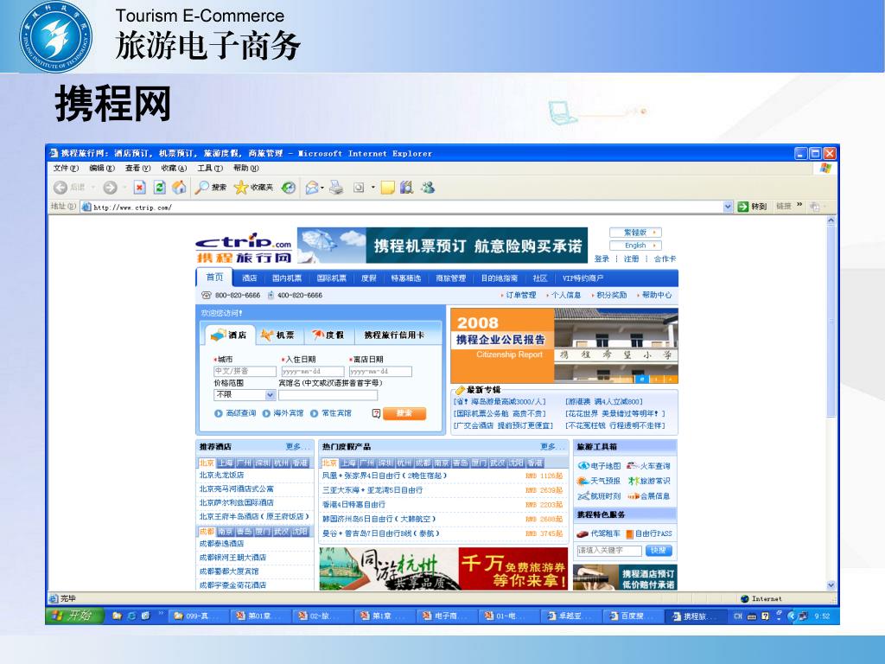The height and width of the screenshot is (664, 885).
Task: Go to the Home page icon
Action: 180,188
